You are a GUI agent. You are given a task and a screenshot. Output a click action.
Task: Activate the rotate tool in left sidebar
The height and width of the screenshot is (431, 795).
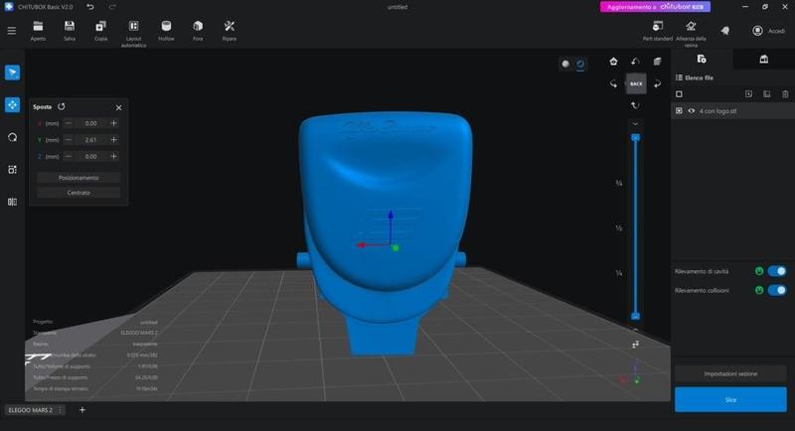[12, 137]
